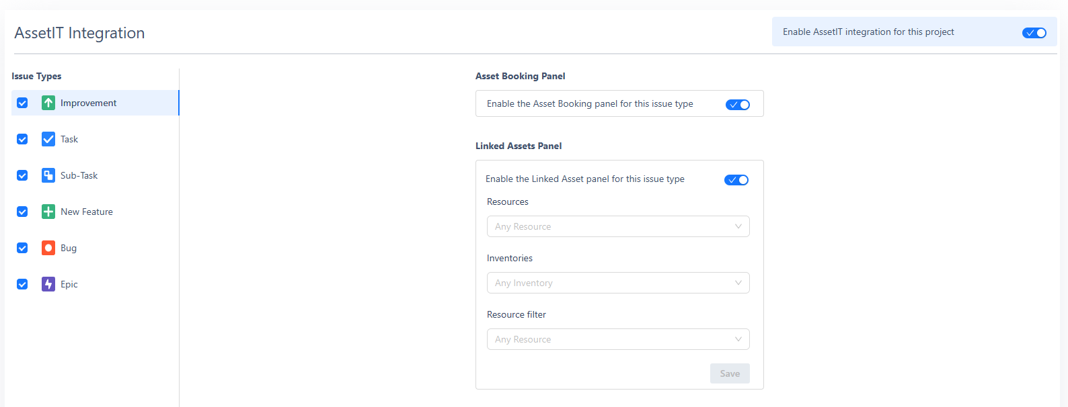The image size is (1068, 407).
Task: Click the purple Epic lightning icon
Action: tap(48, 284)
